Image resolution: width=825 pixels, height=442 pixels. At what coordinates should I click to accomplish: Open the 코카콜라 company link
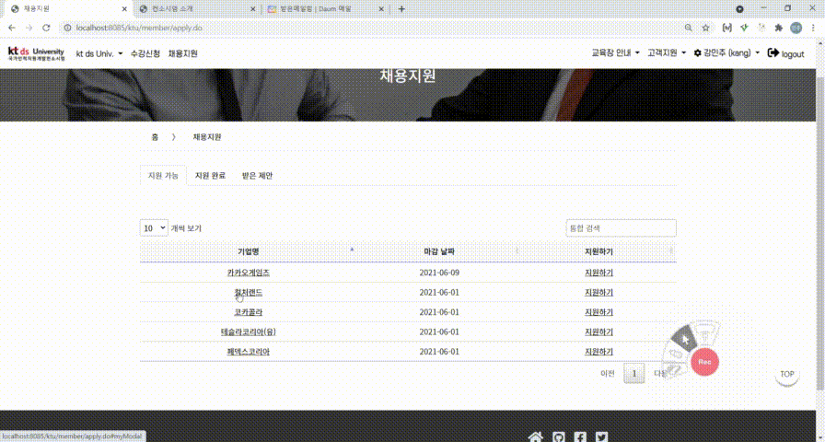249,312
